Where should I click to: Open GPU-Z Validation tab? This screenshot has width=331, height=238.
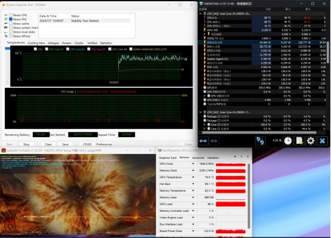[x=213, y=157]
